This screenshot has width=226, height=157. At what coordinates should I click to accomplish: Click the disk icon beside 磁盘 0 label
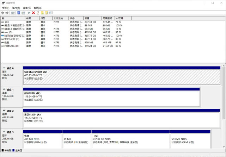click(x=4, y=68)
